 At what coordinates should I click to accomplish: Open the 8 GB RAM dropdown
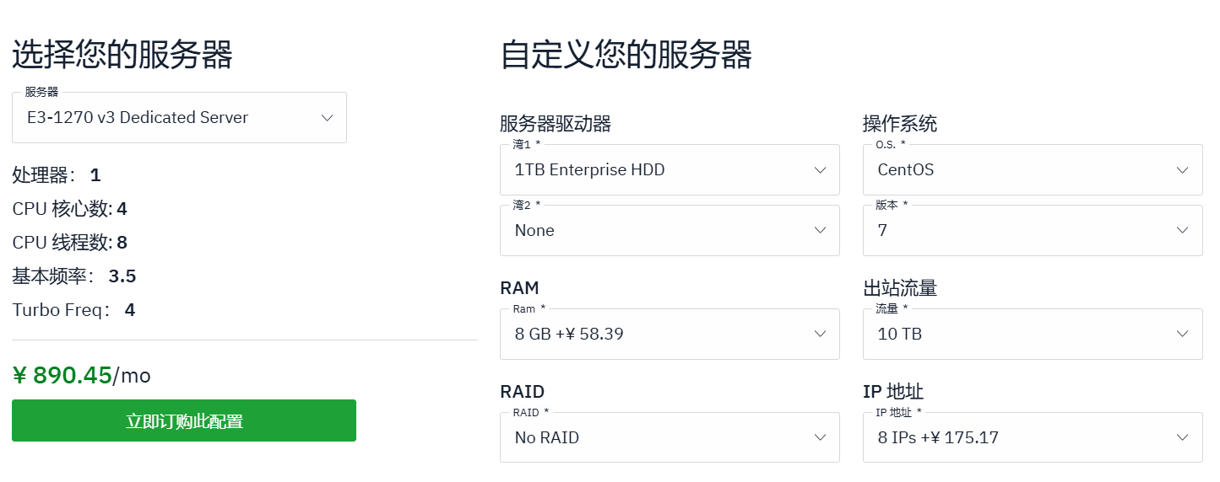point(659,335)
